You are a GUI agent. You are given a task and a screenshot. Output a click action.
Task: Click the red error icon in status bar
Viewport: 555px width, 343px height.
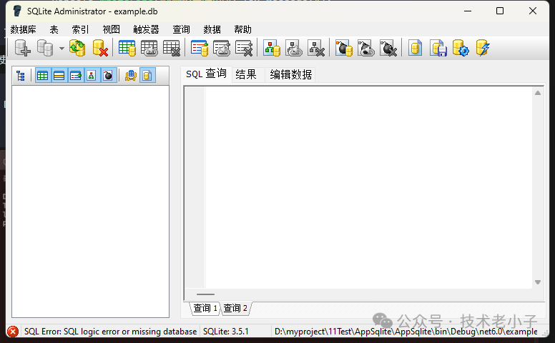click(x=13, y=332)
